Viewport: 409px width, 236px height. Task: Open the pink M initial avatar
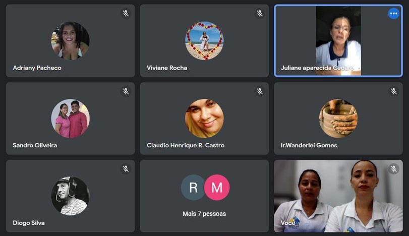[x=217, y=188]
